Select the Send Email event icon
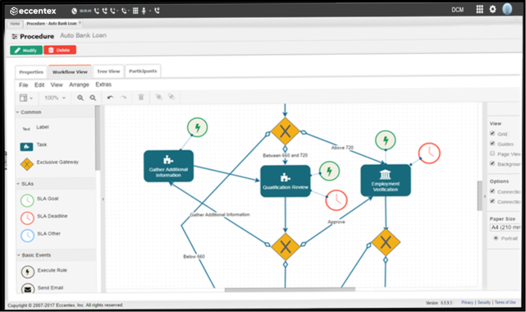 28,289
